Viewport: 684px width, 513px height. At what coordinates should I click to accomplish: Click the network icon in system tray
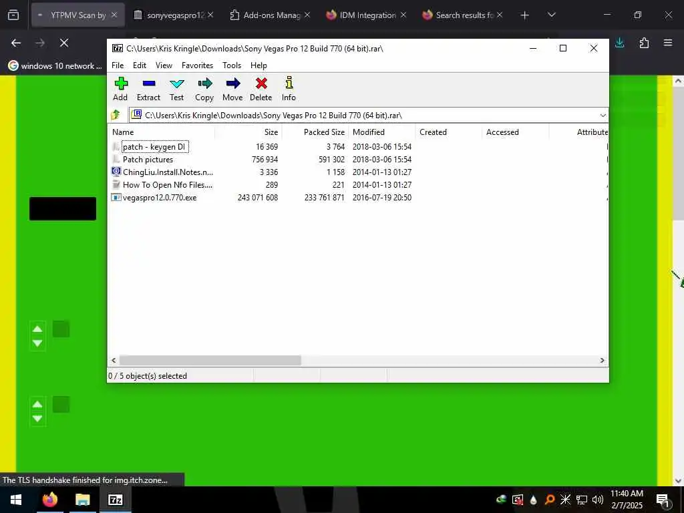coord(582,500)
